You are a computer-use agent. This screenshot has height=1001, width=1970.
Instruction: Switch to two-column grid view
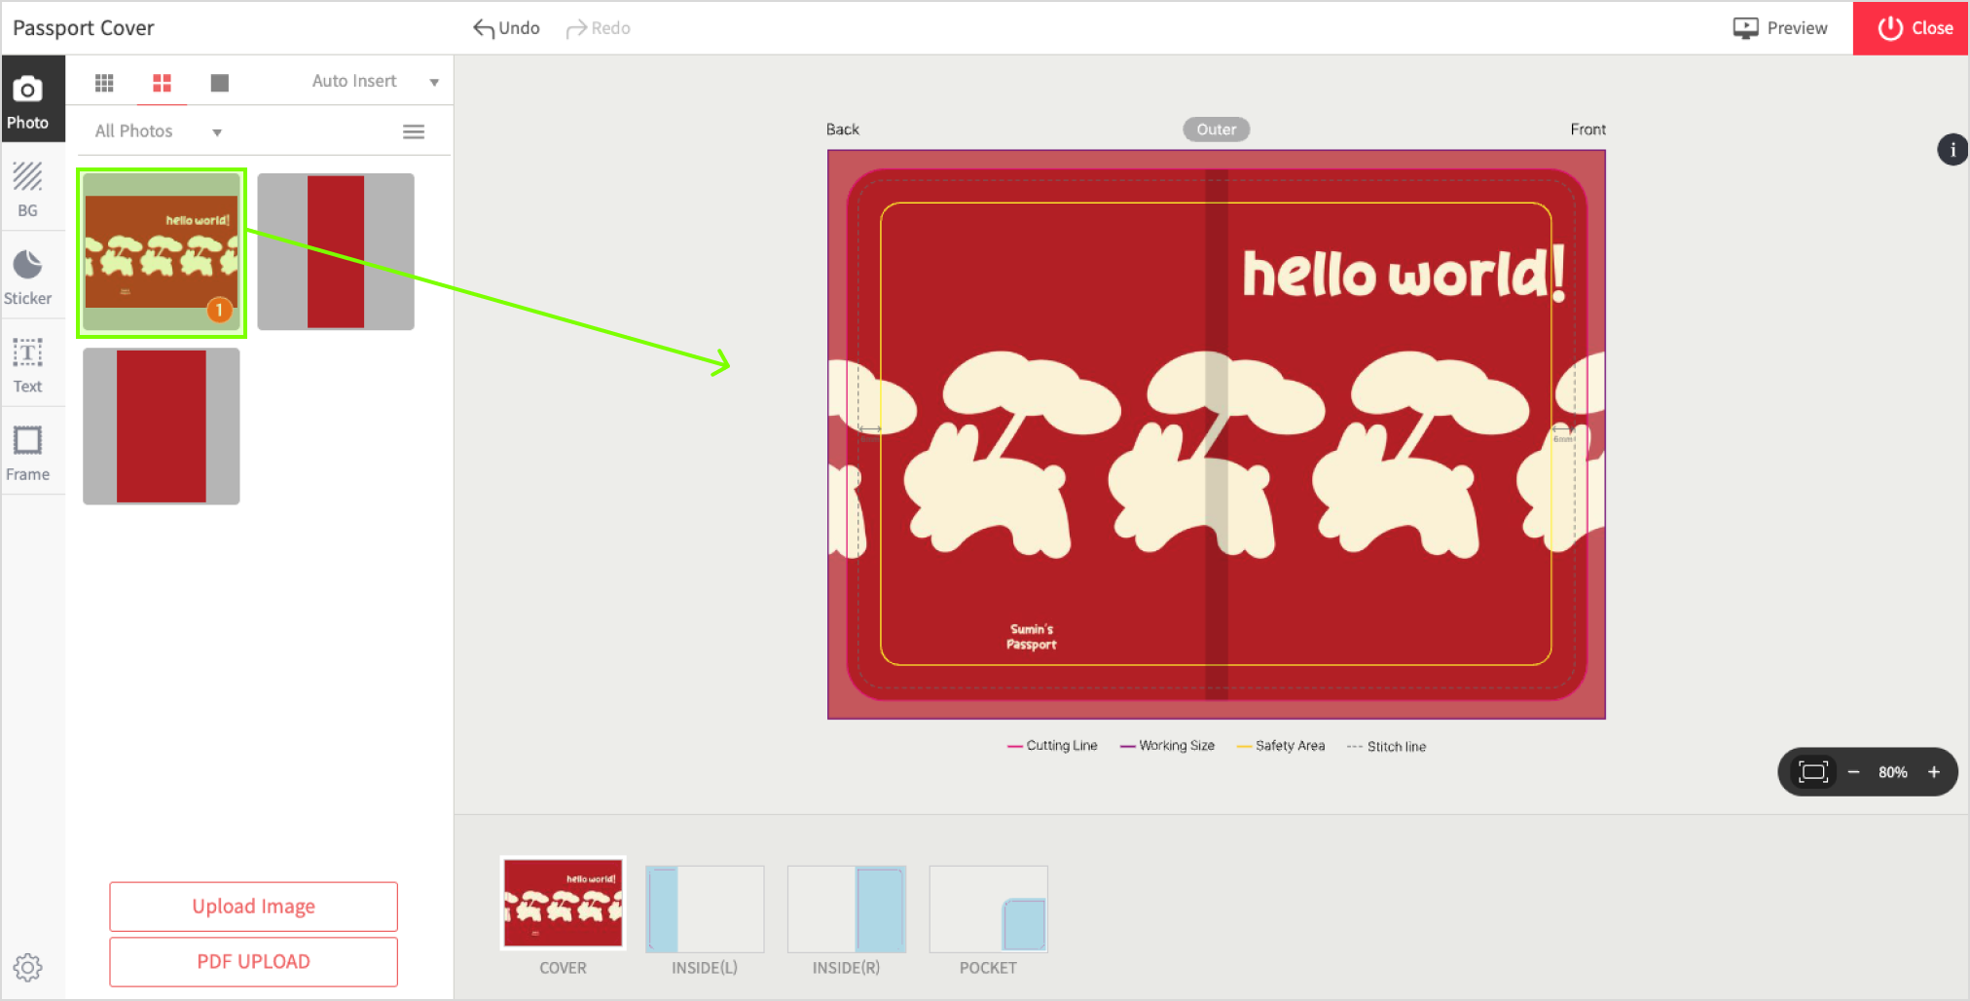tap(162, 83)
